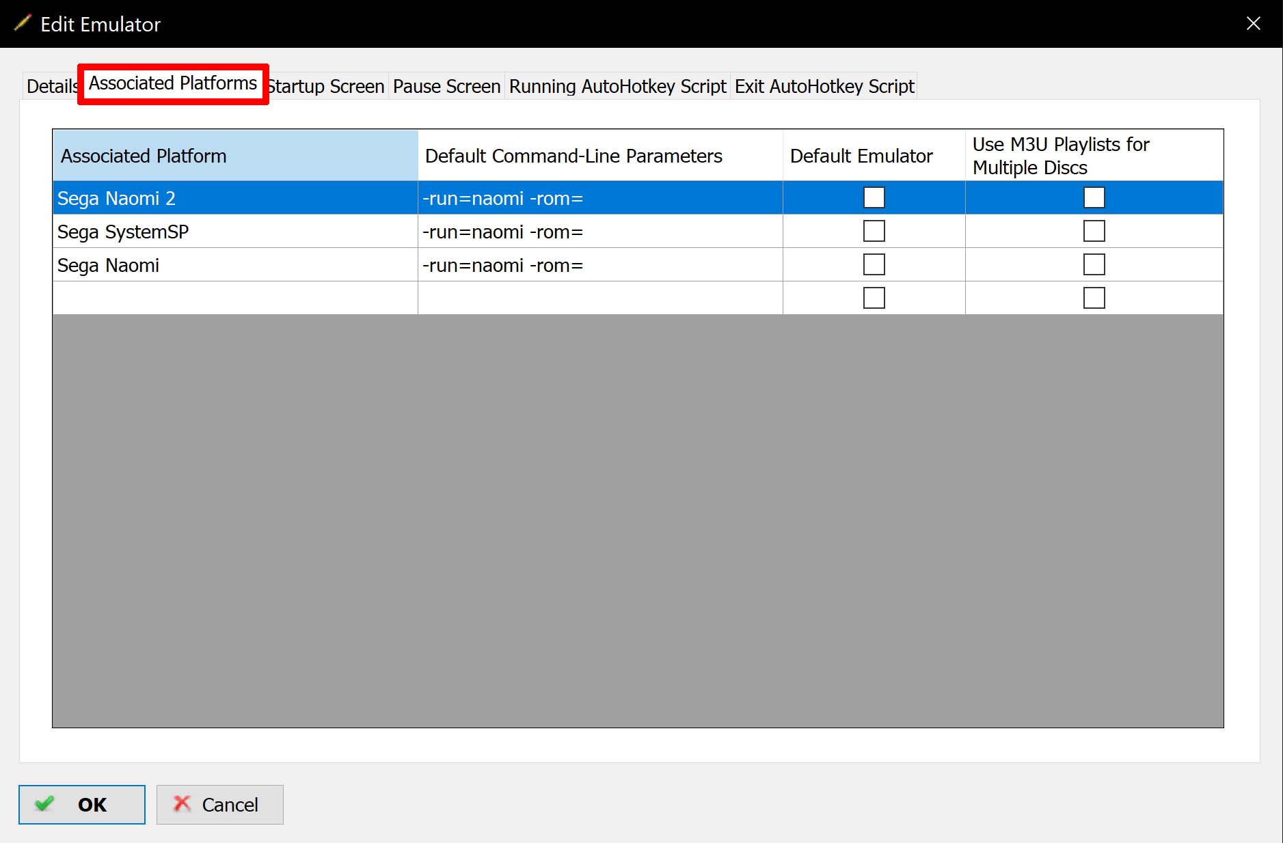Enable M3U Playlists for Sega Naomi
The height and width of the screenshot is (843, 1283).
click(x=1094, y=264)
